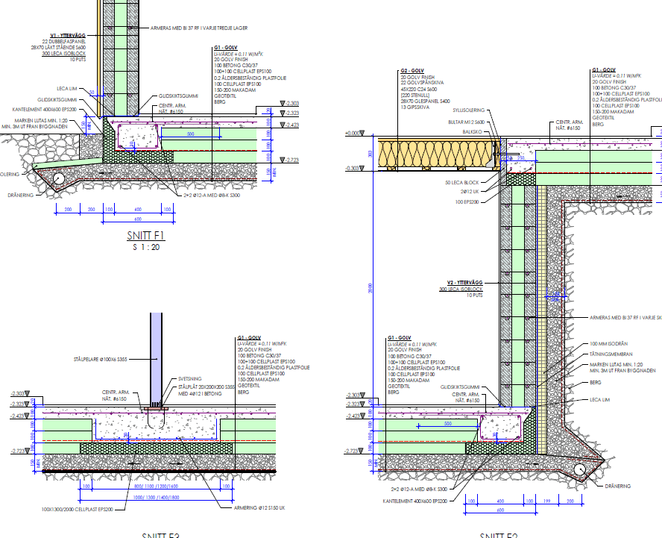662x538 pixels.
Task: Select the '22 DUBBELFASPANEL' line
Action: click(x=64, y=42)
